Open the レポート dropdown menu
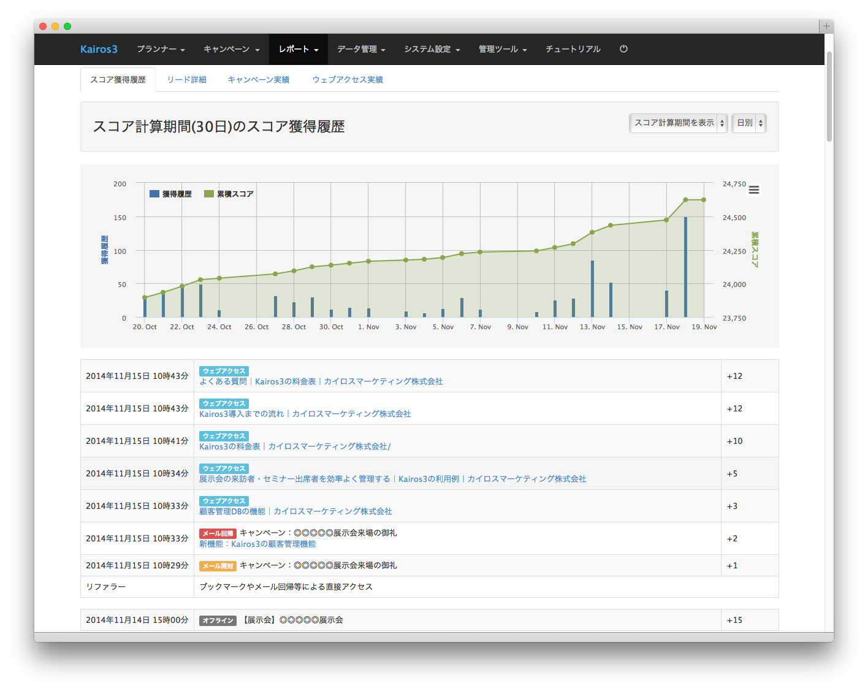 point(299,49)
